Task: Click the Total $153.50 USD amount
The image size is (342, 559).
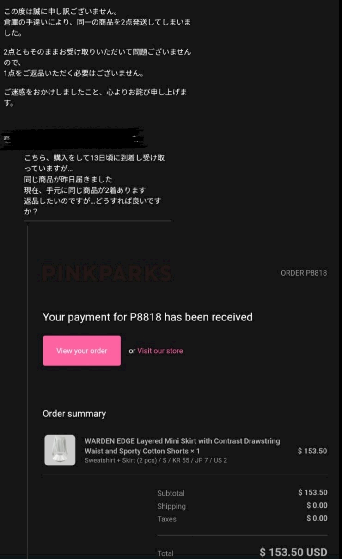Action: click(x=293, y=552)
